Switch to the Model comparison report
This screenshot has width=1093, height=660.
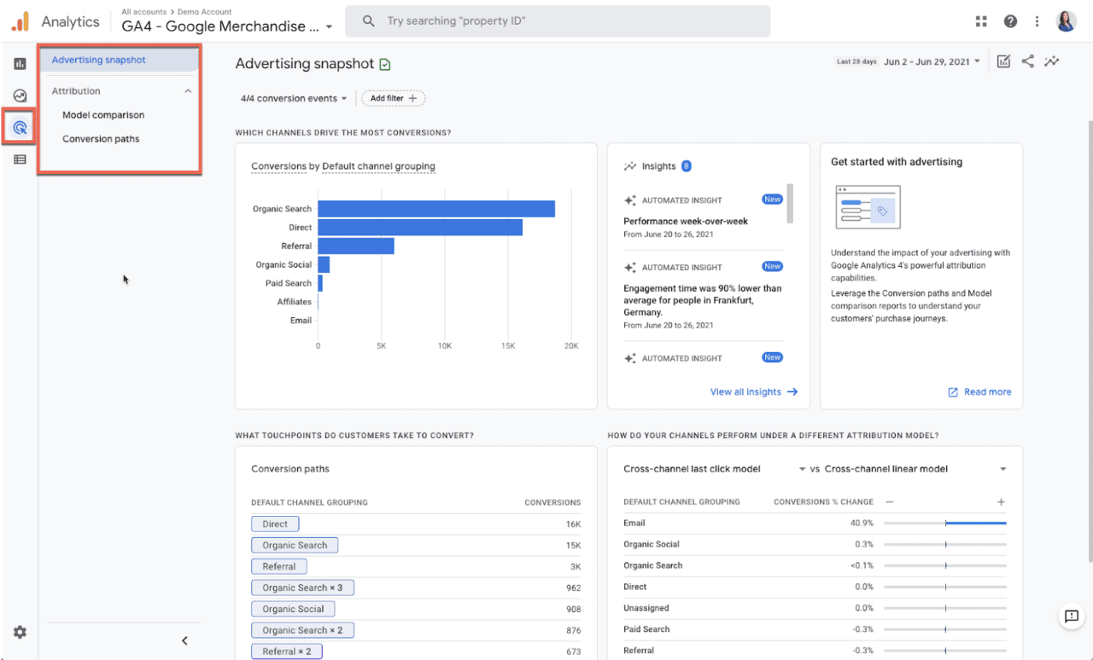pos(103,114)
